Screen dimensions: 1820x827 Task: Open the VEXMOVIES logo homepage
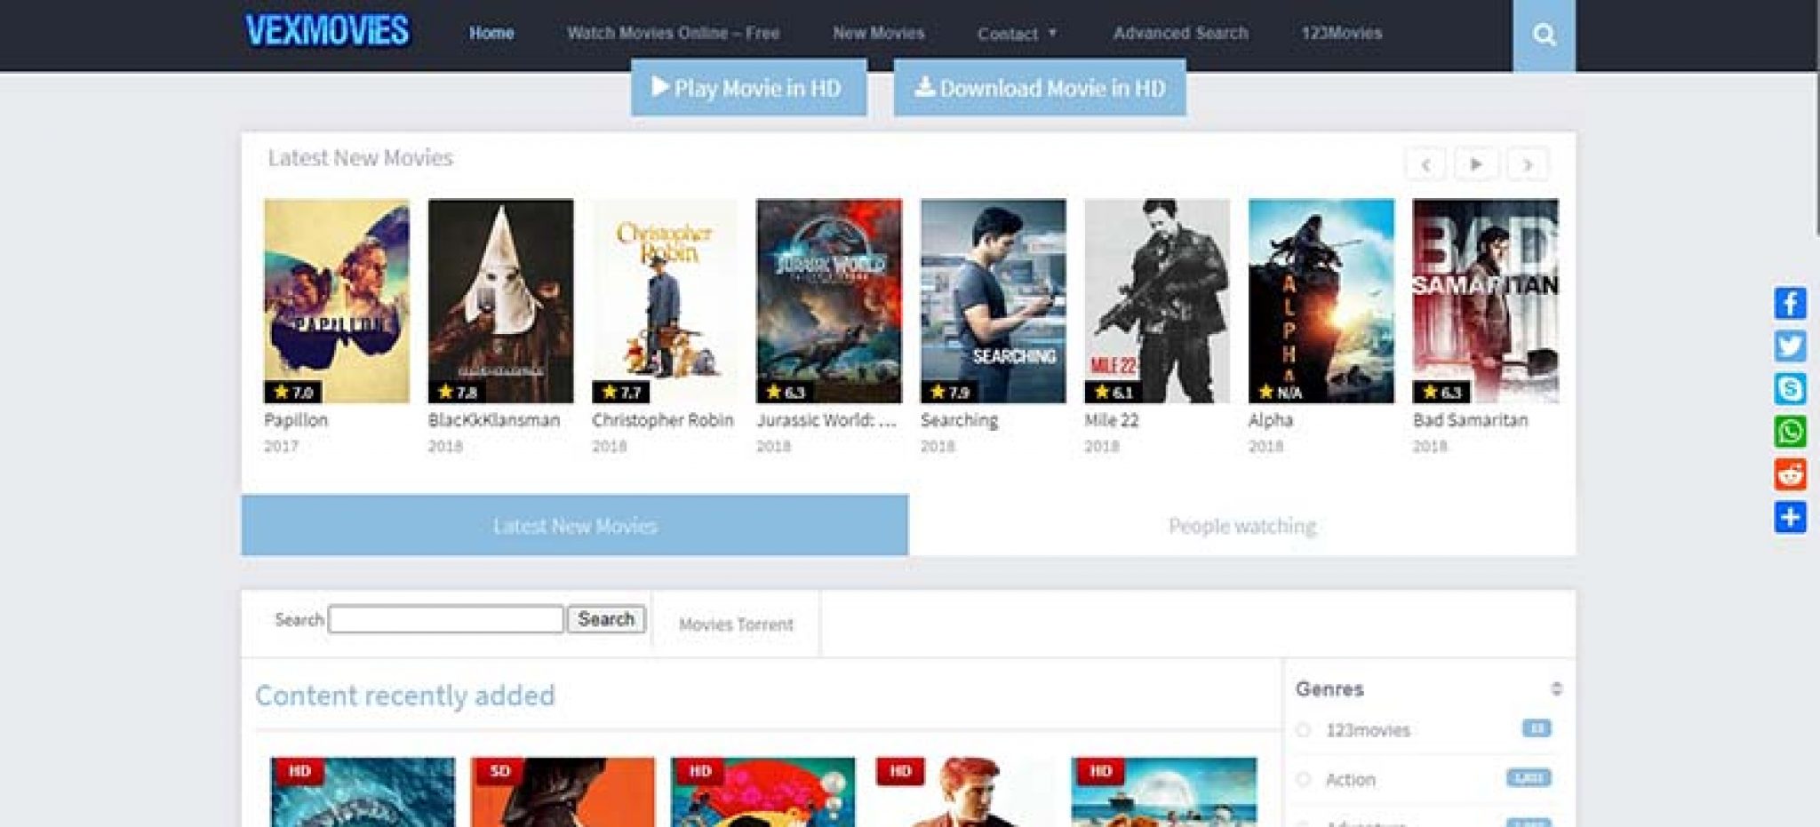[x=327, y=31]
